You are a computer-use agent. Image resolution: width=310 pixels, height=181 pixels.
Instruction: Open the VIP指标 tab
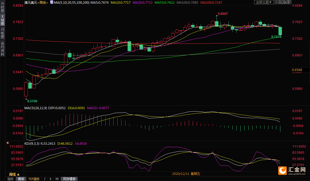click(34, 179)
